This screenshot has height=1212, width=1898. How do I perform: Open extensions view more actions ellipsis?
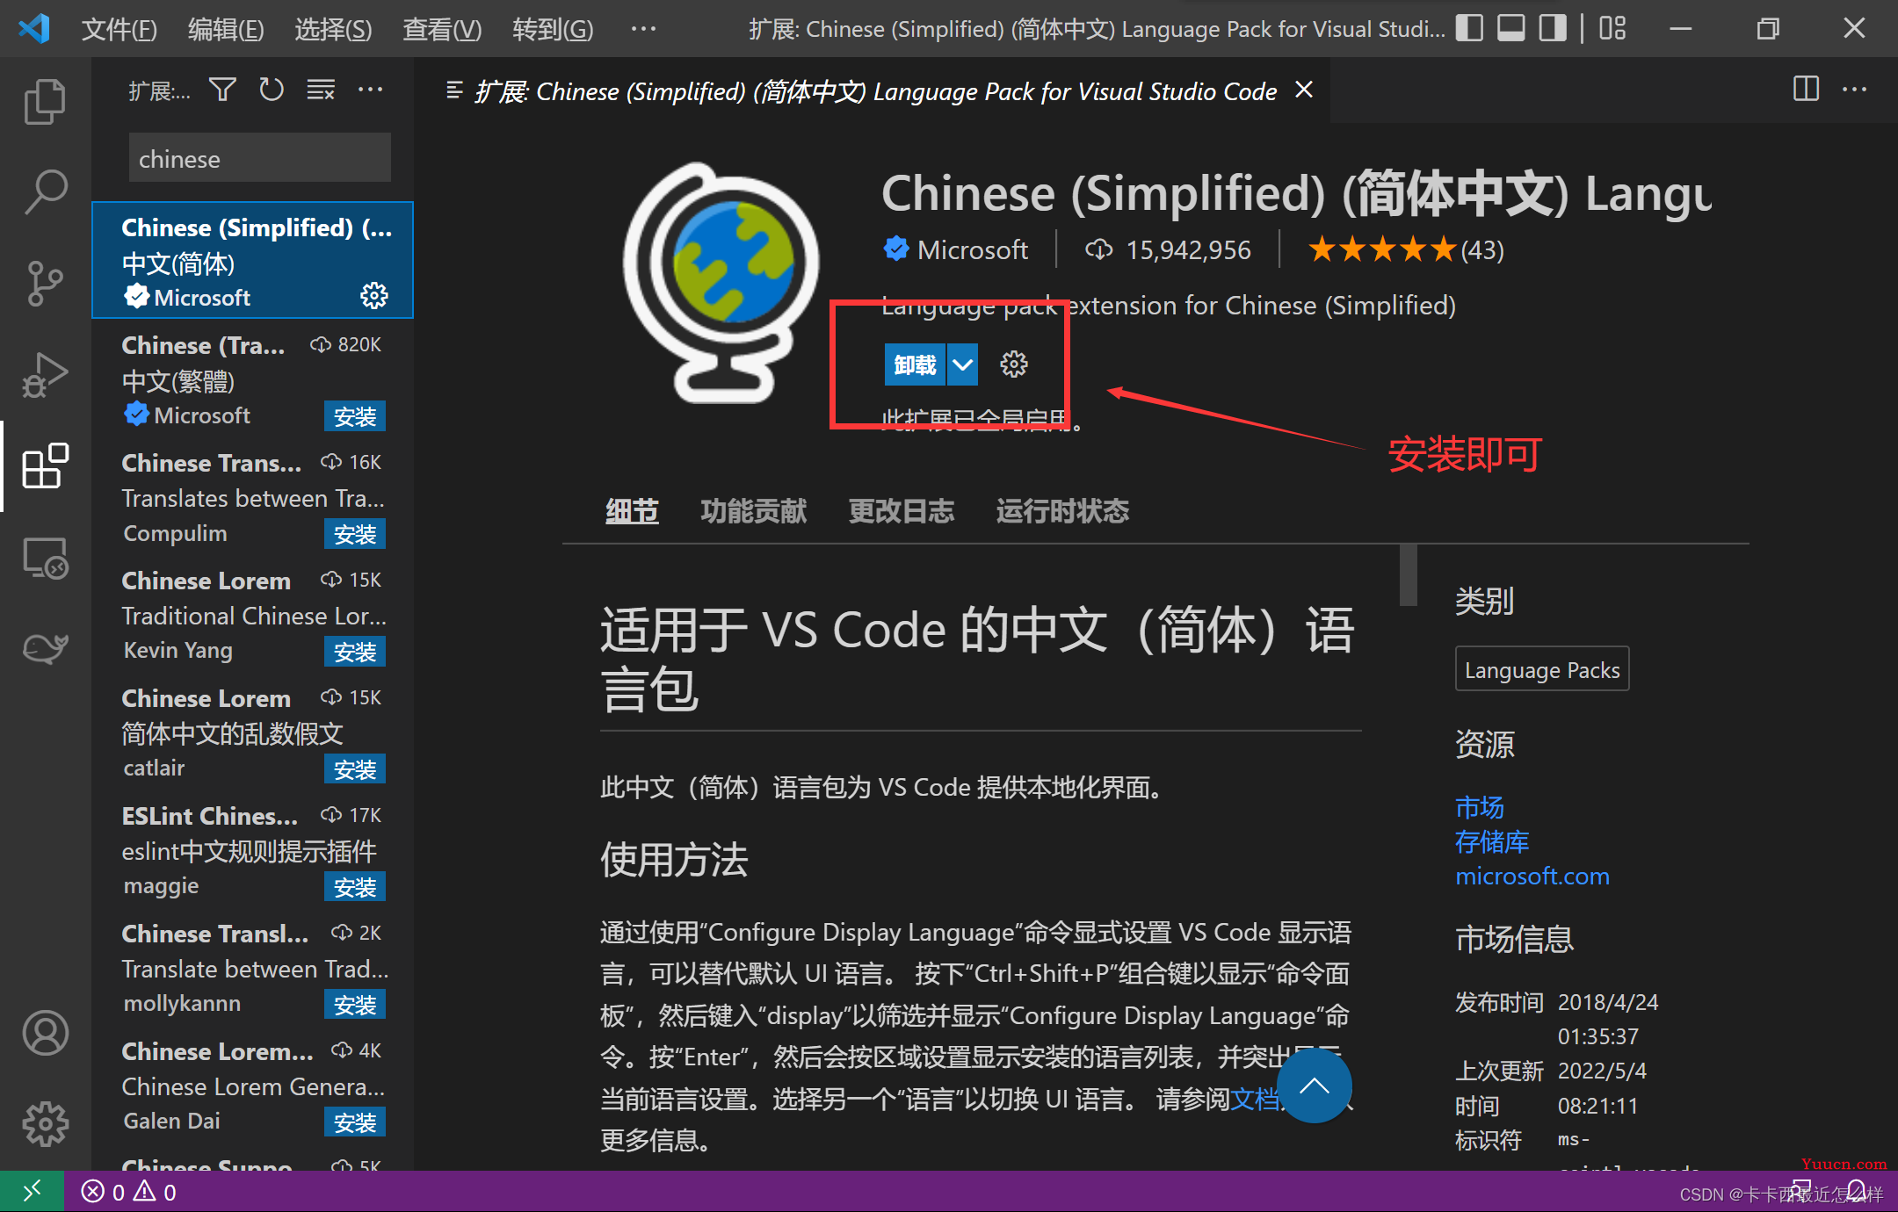click(371, 90)
